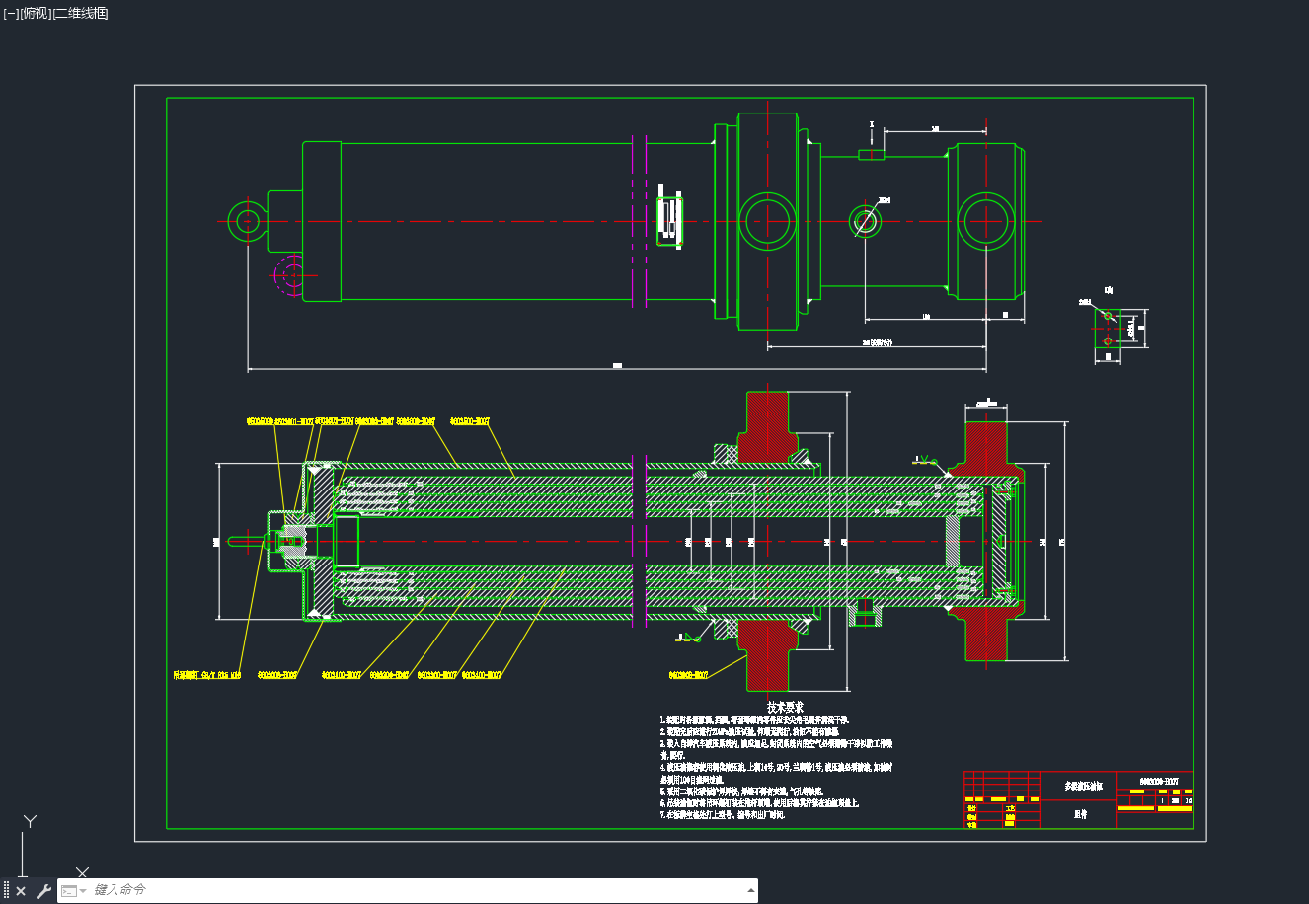The image size is (1309, 904).
Task: Open the [-] viewport controls menu
Action: click(x=11, y=13)
